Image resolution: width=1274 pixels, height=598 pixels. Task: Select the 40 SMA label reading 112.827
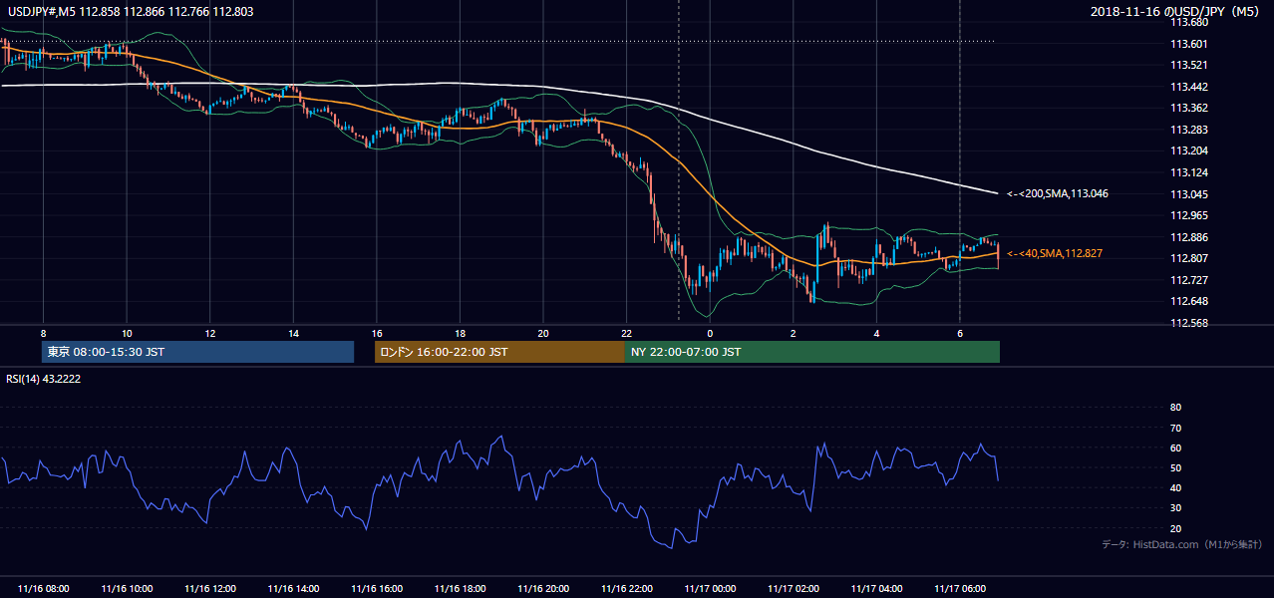pos(1055,253)
